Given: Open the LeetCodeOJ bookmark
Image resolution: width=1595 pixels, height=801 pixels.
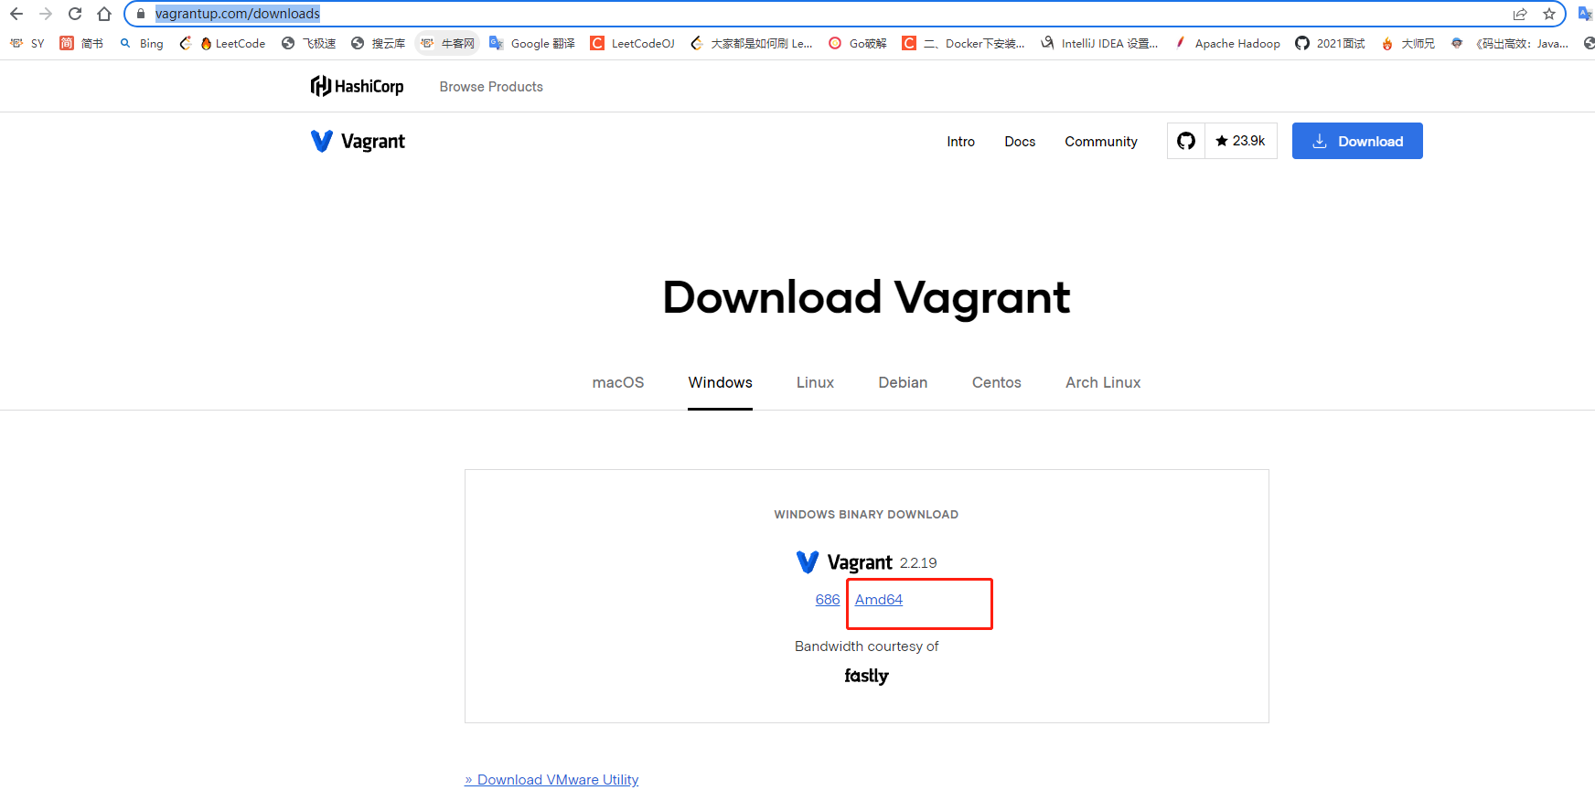Looking at the screenshot, I should coord(633,43).
